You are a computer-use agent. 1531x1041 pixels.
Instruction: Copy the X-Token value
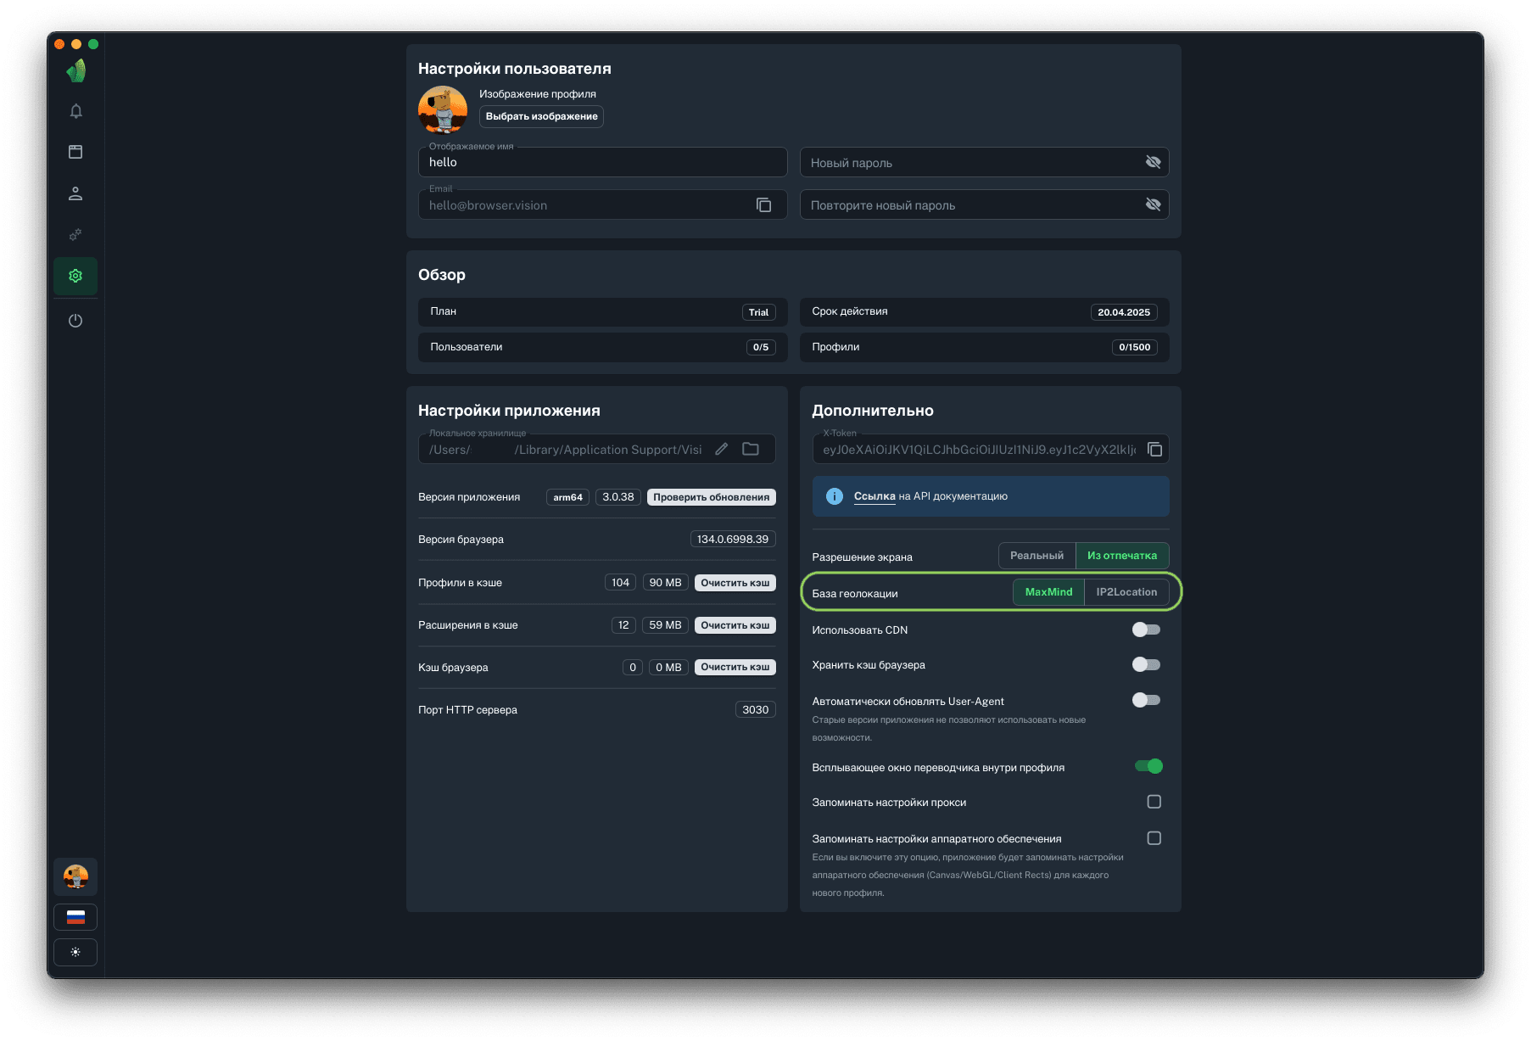click(1154, 450)
